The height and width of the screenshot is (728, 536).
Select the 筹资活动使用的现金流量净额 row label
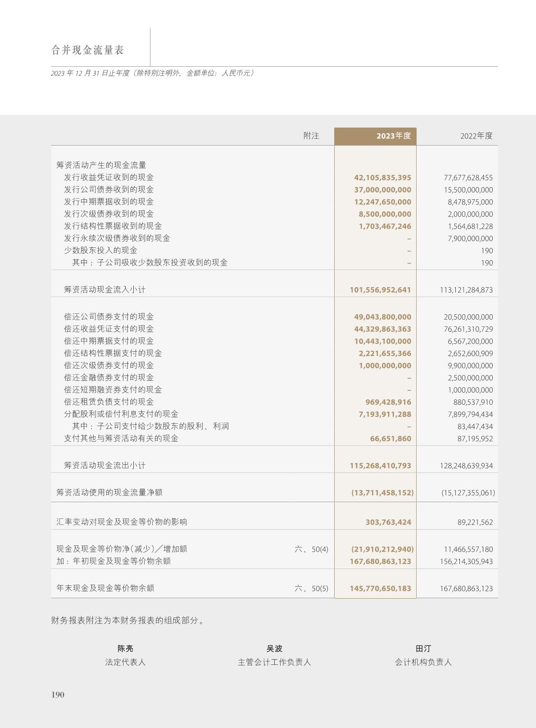point(109,492)
